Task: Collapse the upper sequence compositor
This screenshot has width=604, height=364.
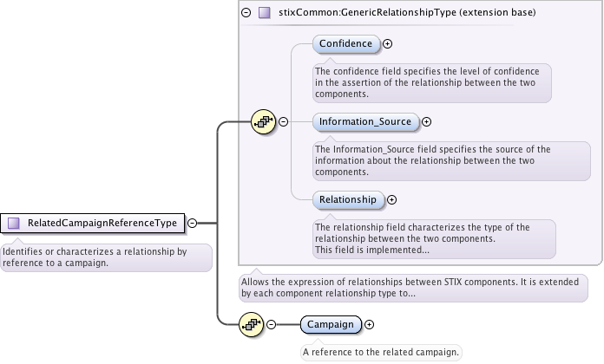Action: tap(283, 121)
